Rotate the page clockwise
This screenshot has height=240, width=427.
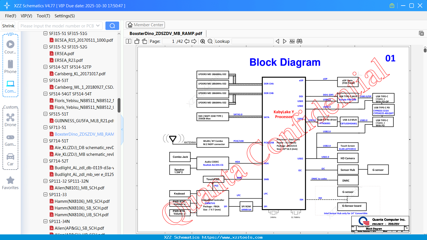144,41
